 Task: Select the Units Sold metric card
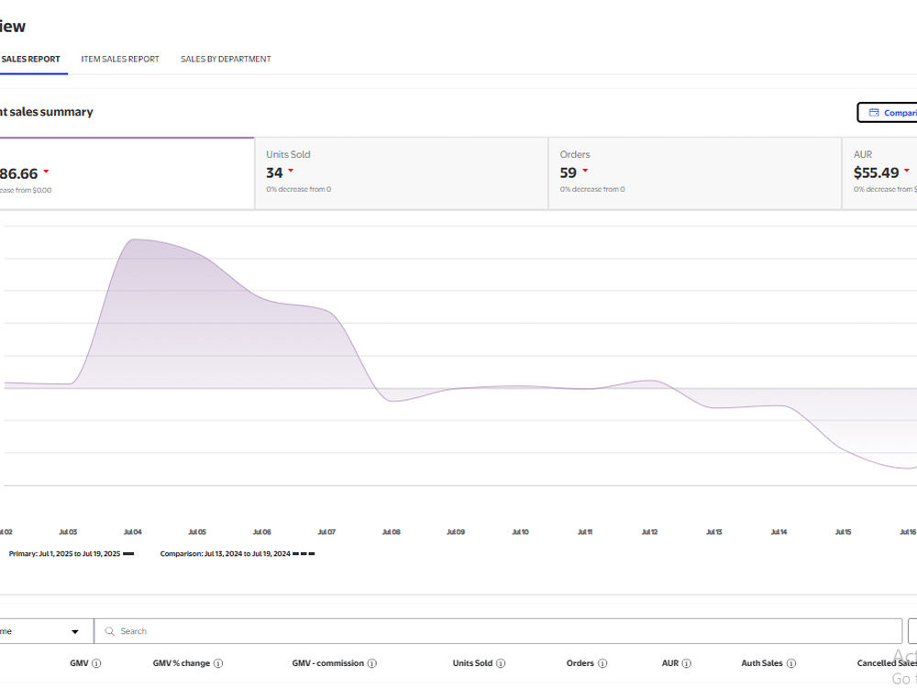tap(402, 173)
